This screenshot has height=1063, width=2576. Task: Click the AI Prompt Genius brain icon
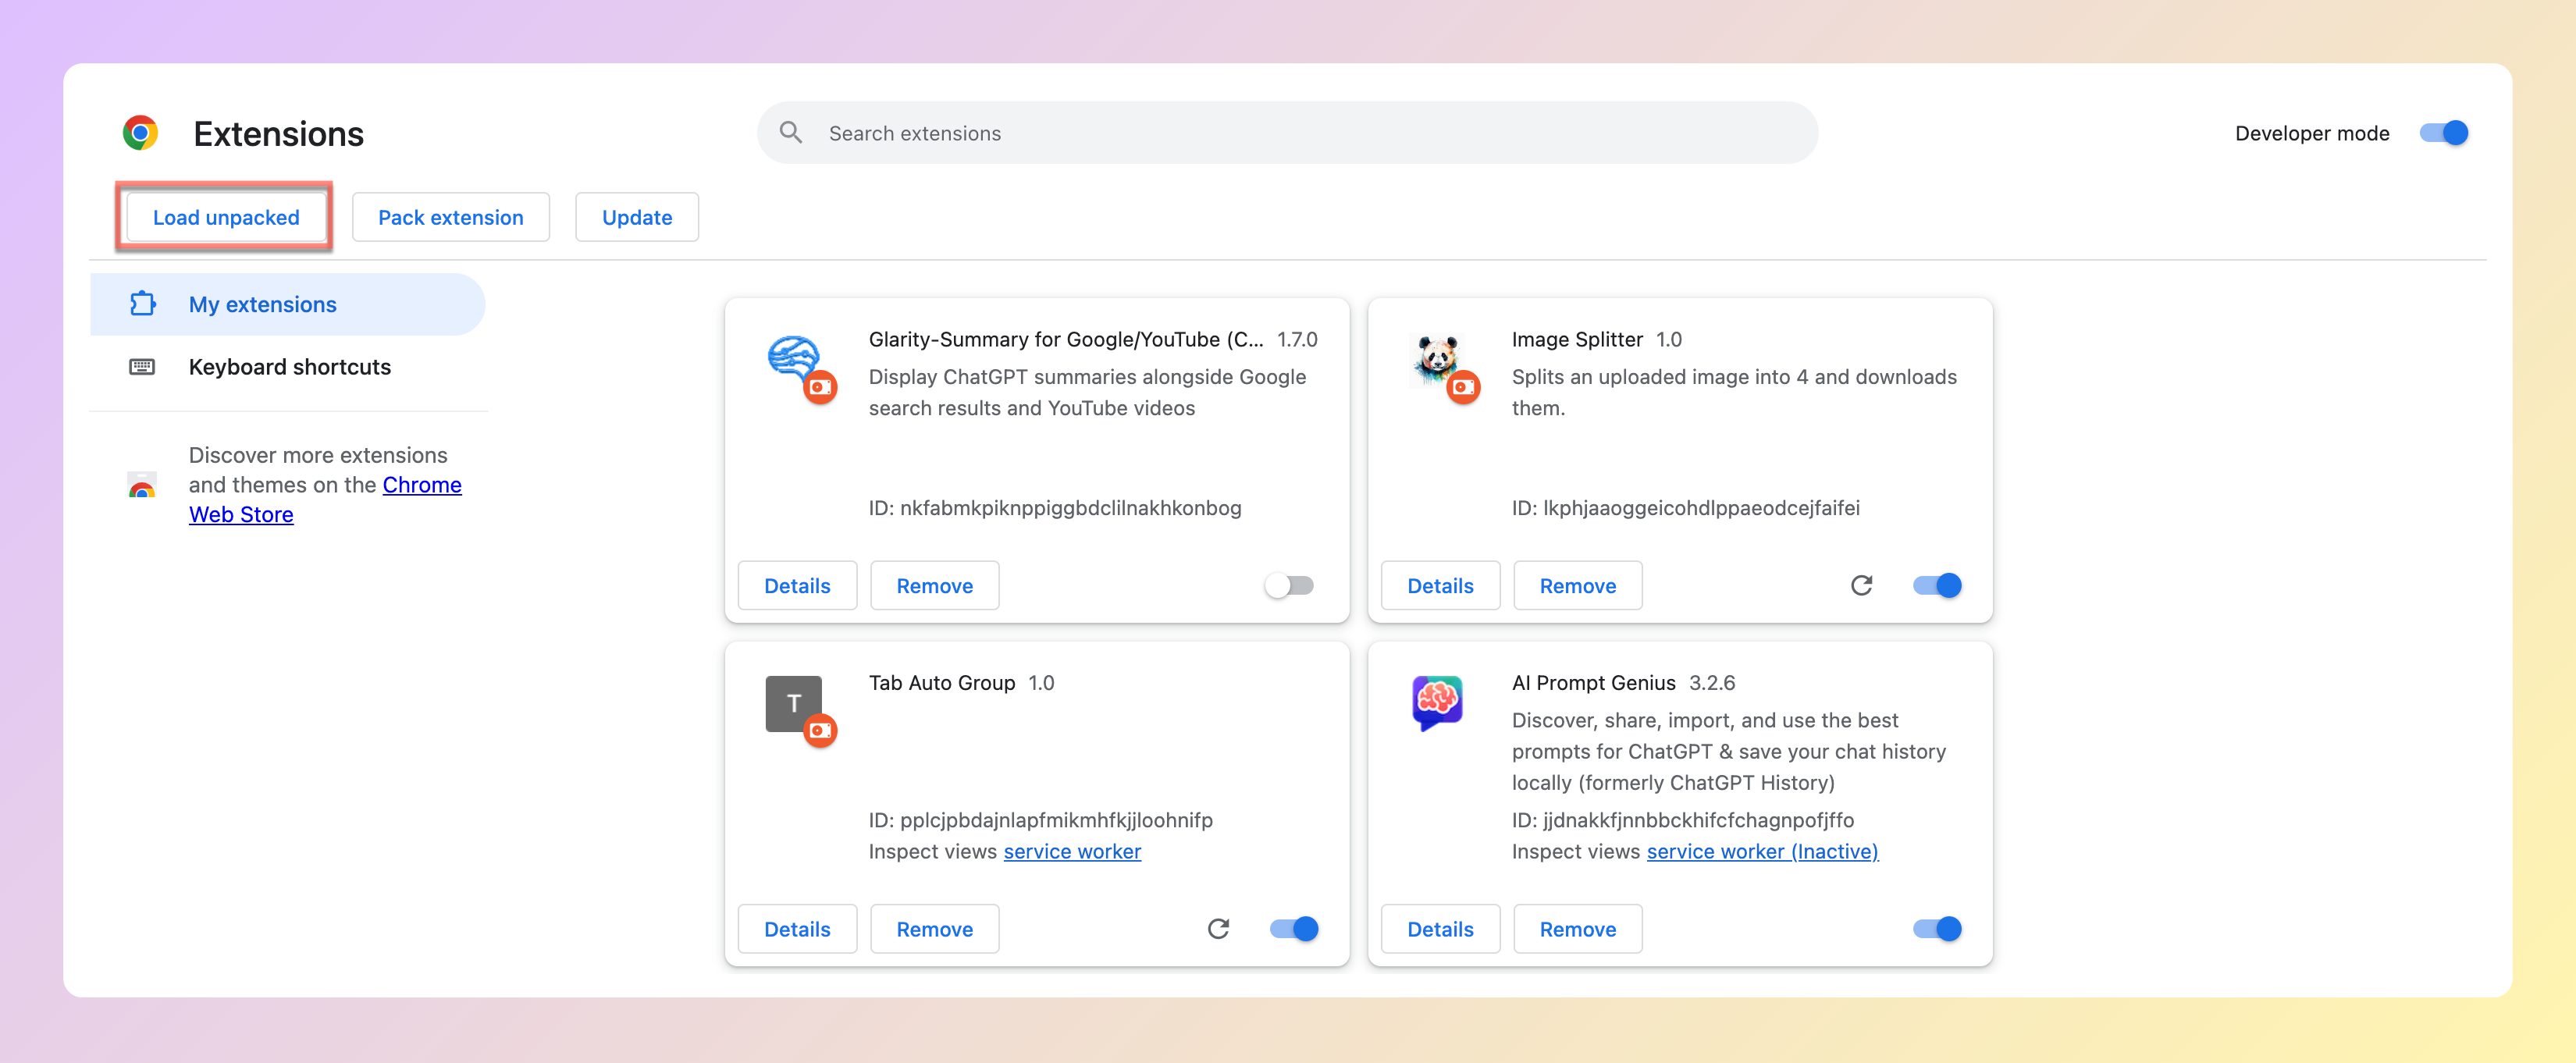point(1437,702)
